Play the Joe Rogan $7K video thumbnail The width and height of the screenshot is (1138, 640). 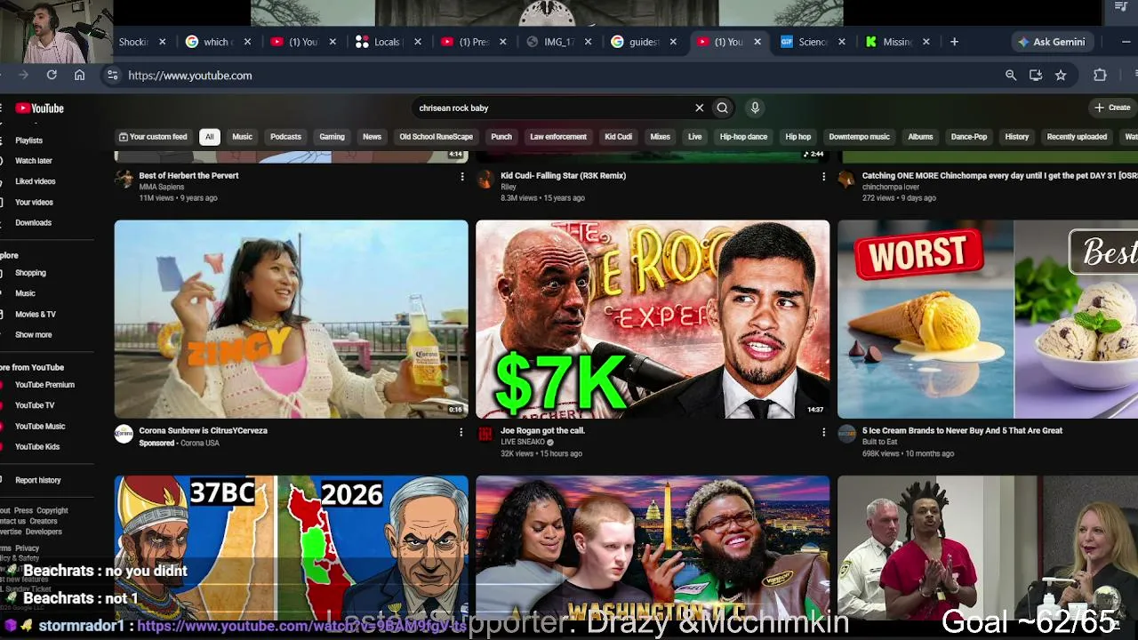pos(653,319)
